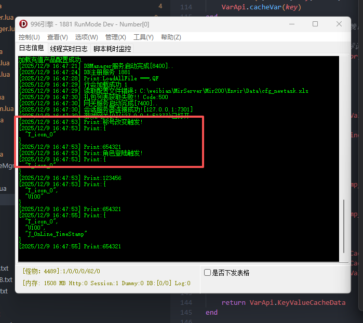Expand the 管理(X) menu
Image resolution: width=363 pixels, height=323 pixels.
tap(115, 37)
